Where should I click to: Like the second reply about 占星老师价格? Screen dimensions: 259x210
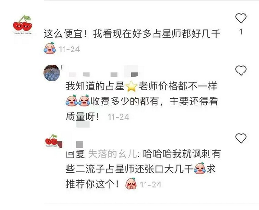[241, 70]
